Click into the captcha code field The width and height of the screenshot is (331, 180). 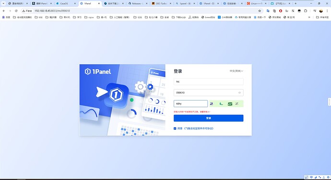(x=190, y=103)
